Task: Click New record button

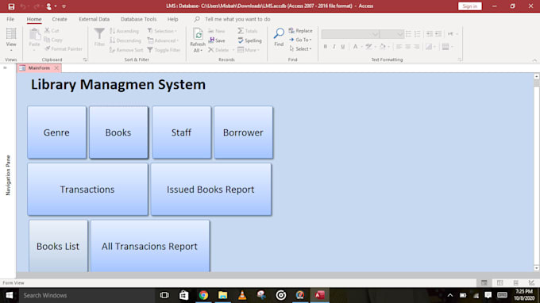Action: point(217,31)
